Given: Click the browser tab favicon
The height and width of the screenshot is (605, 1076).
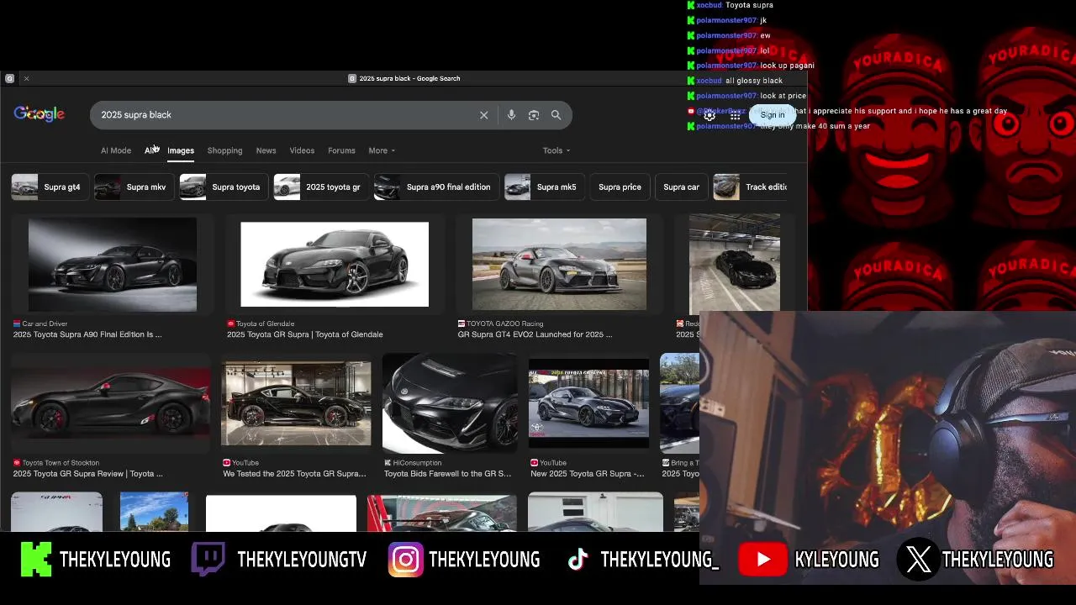Looking at the screenshot, I should (9, 78).
